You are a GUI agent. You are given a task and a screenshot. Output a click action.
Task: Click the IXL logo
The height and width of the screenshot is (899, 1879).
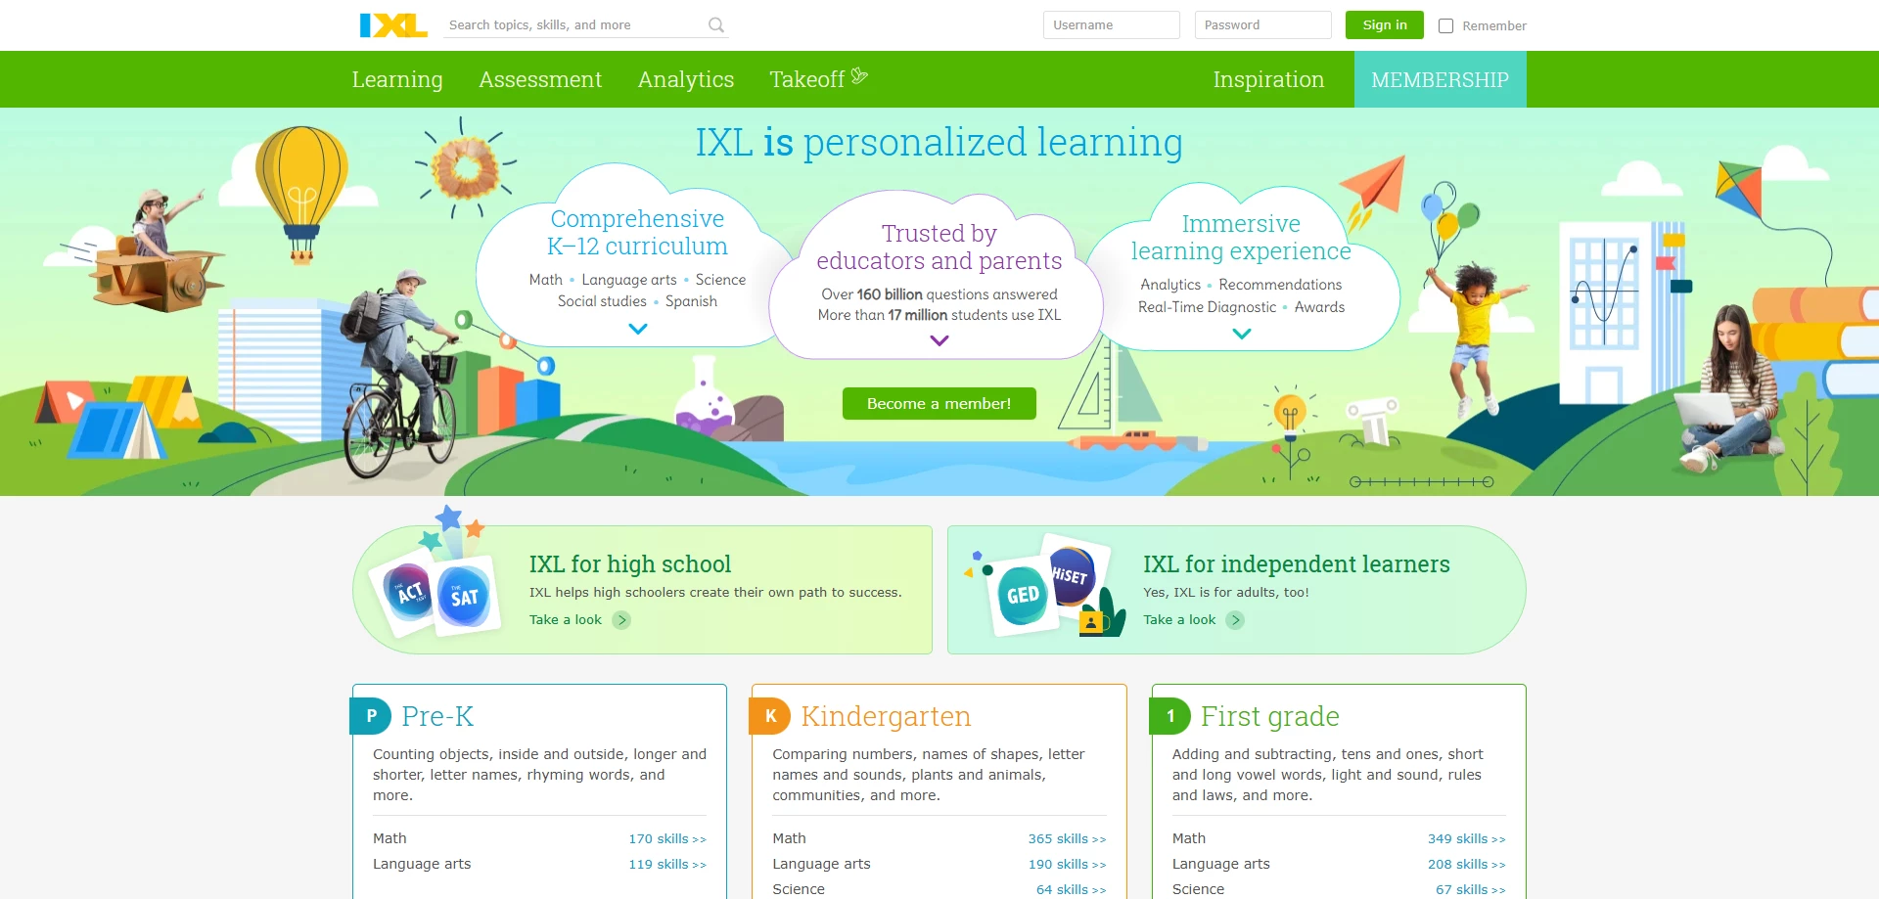click(x=392, y=24)
